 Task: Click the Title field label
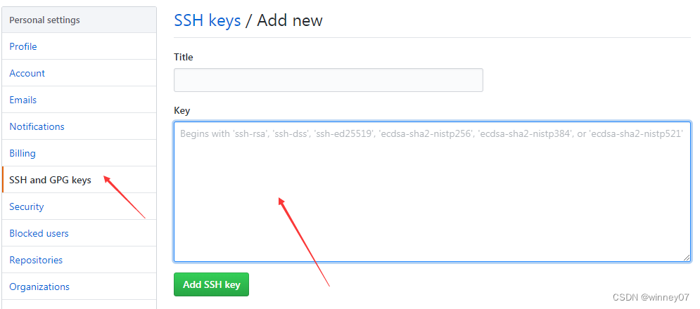point(184,57)
